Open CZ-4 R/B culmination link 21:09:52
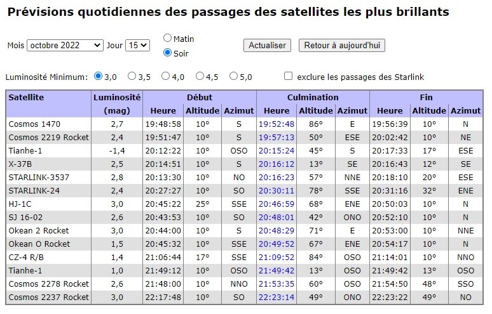Screen dimensions: 492x314 click(277, 257)
